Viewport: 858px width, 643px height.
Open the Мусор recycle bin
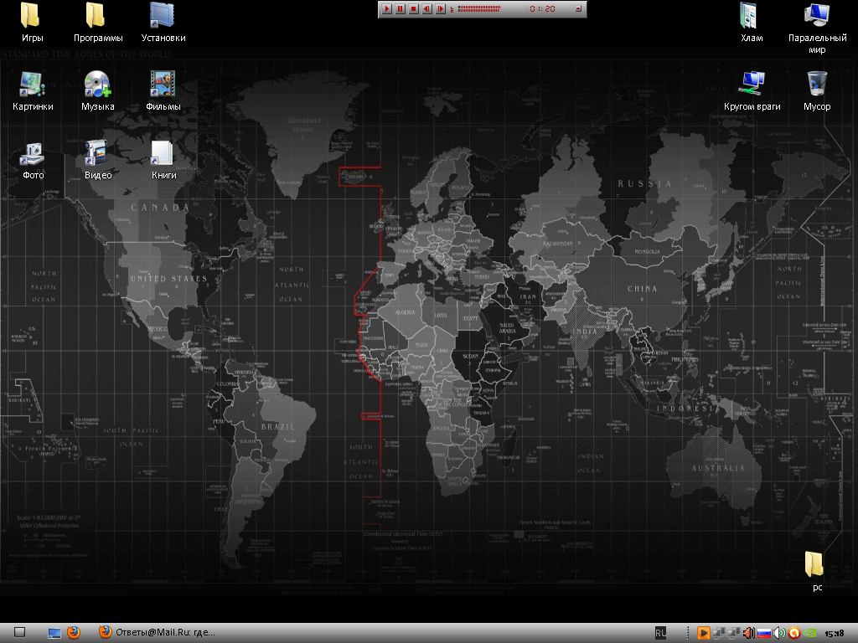tap(817, 84)
